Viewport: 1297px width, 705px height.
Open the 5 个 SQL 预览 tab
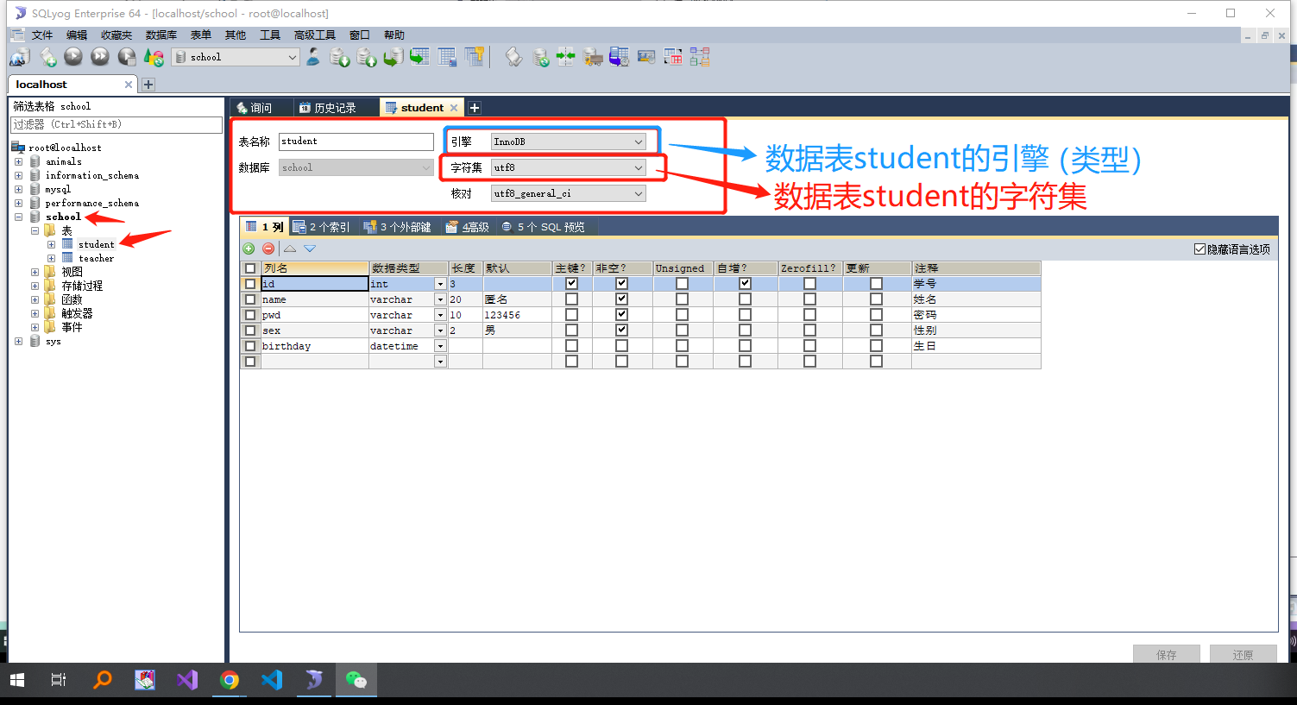click(544, 227)
